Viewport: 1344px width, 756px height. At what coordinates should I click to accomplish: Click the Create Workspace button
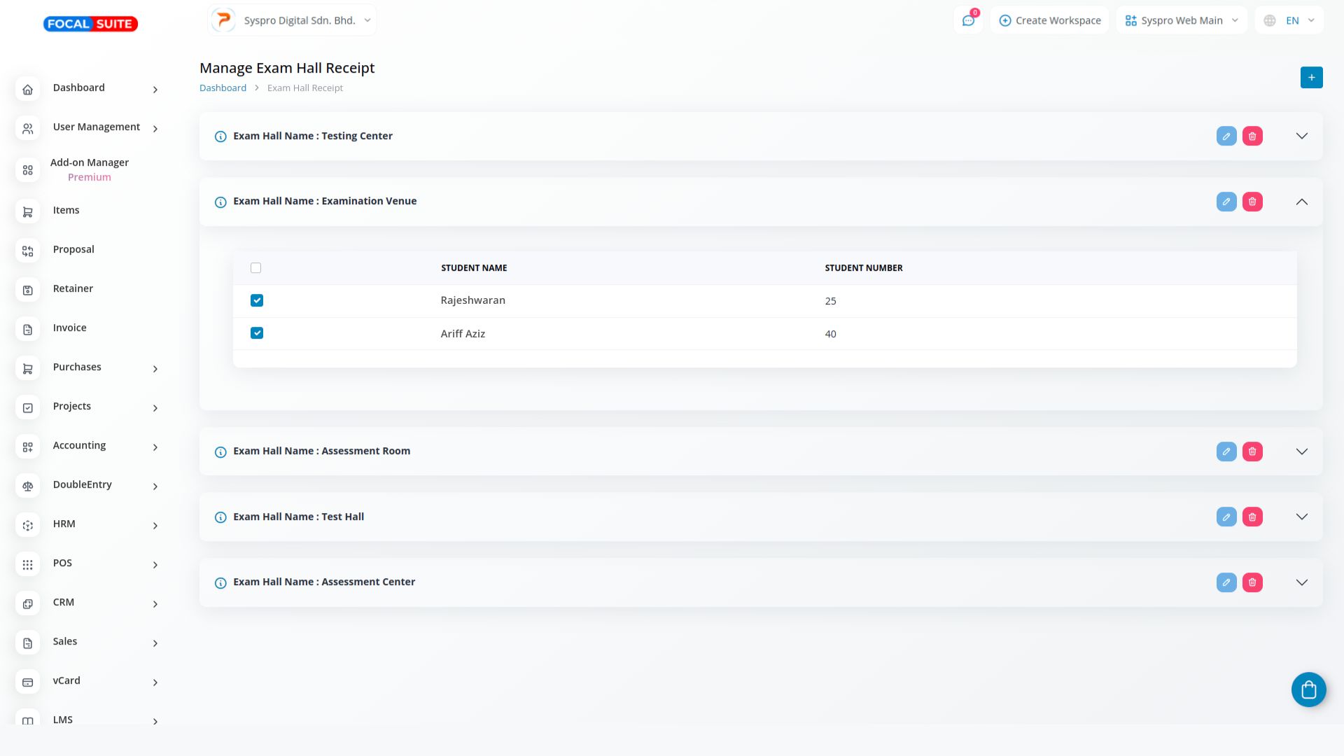point(1049,20)
